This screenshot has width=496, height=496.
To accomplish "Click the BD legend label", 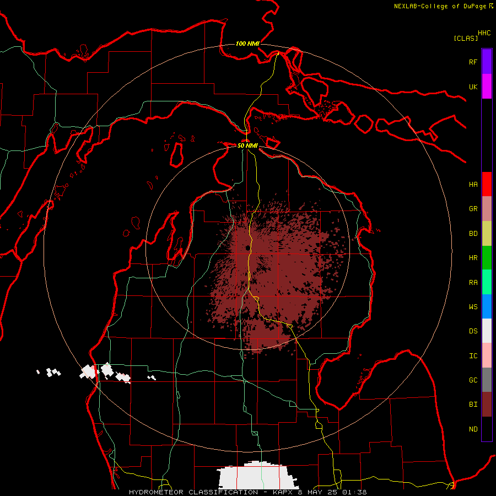I will point(473,234).
